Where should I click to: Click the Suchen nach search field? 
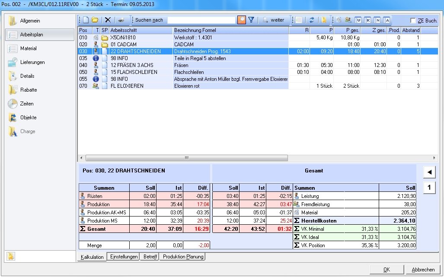coord(201,20)
